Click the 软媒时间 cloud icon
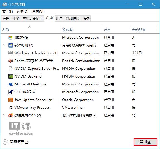This screenshot has width=160, height=149. coord(11,45)
